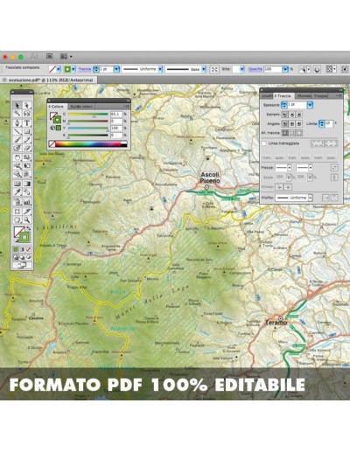Switch to the Trasparenza tab
Viewport: 350px width, 452px height.
(x=321, y=96)
